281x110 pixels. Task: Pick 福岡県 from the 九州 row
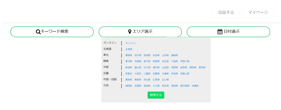(x=129, y=86)
